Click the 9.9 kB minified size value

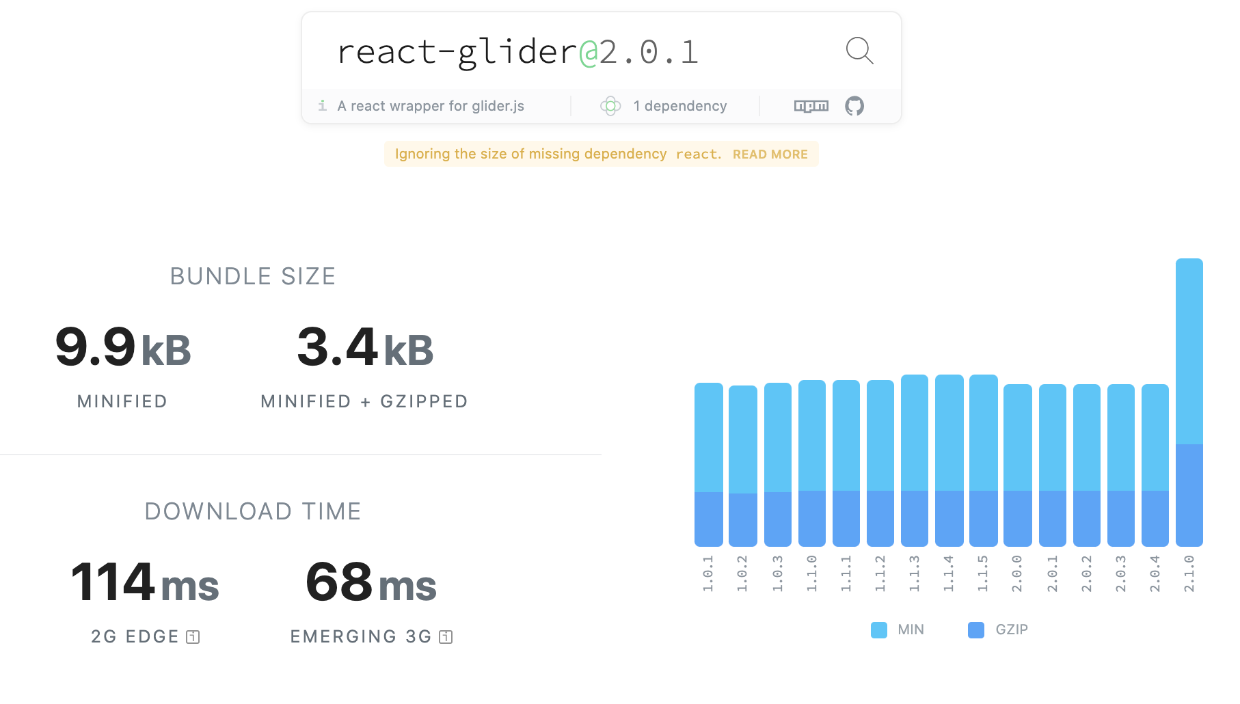123,347
